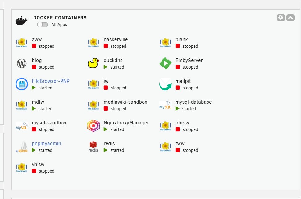Image resolution: width=301 pixels, height=199 pixels.
Task: Click the aww container name
Action: pyautogui.click(x=37, y=39)
